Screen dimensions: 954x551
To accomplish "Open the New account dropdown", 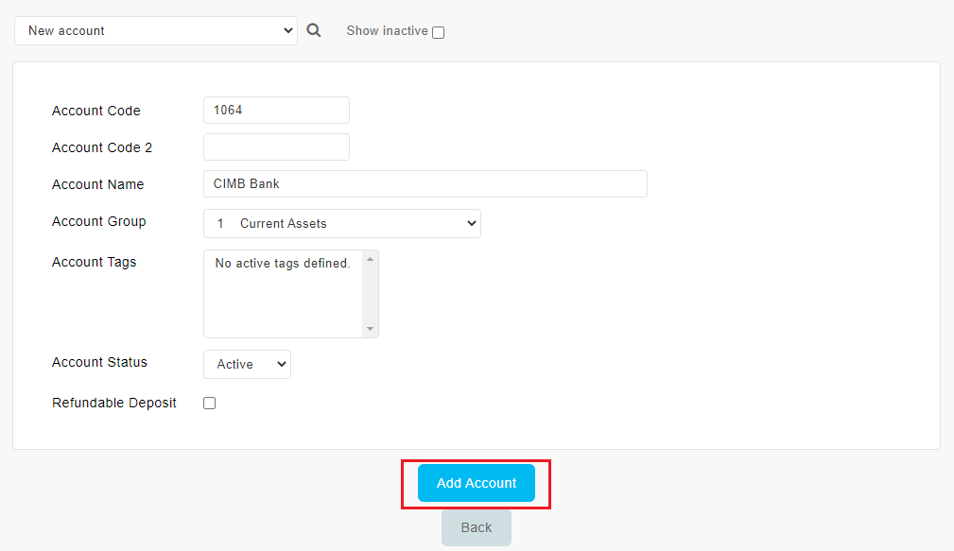I will 156,30.
